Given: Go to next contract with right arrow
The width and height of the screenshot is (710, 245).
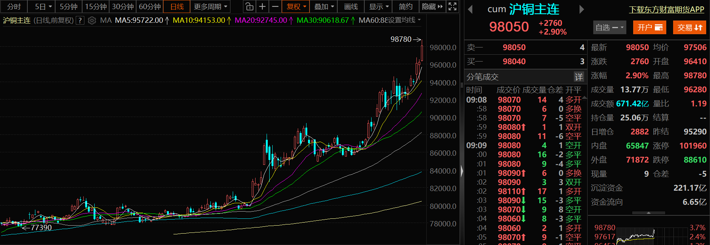Looking at the screenshot, I should 581,9.
